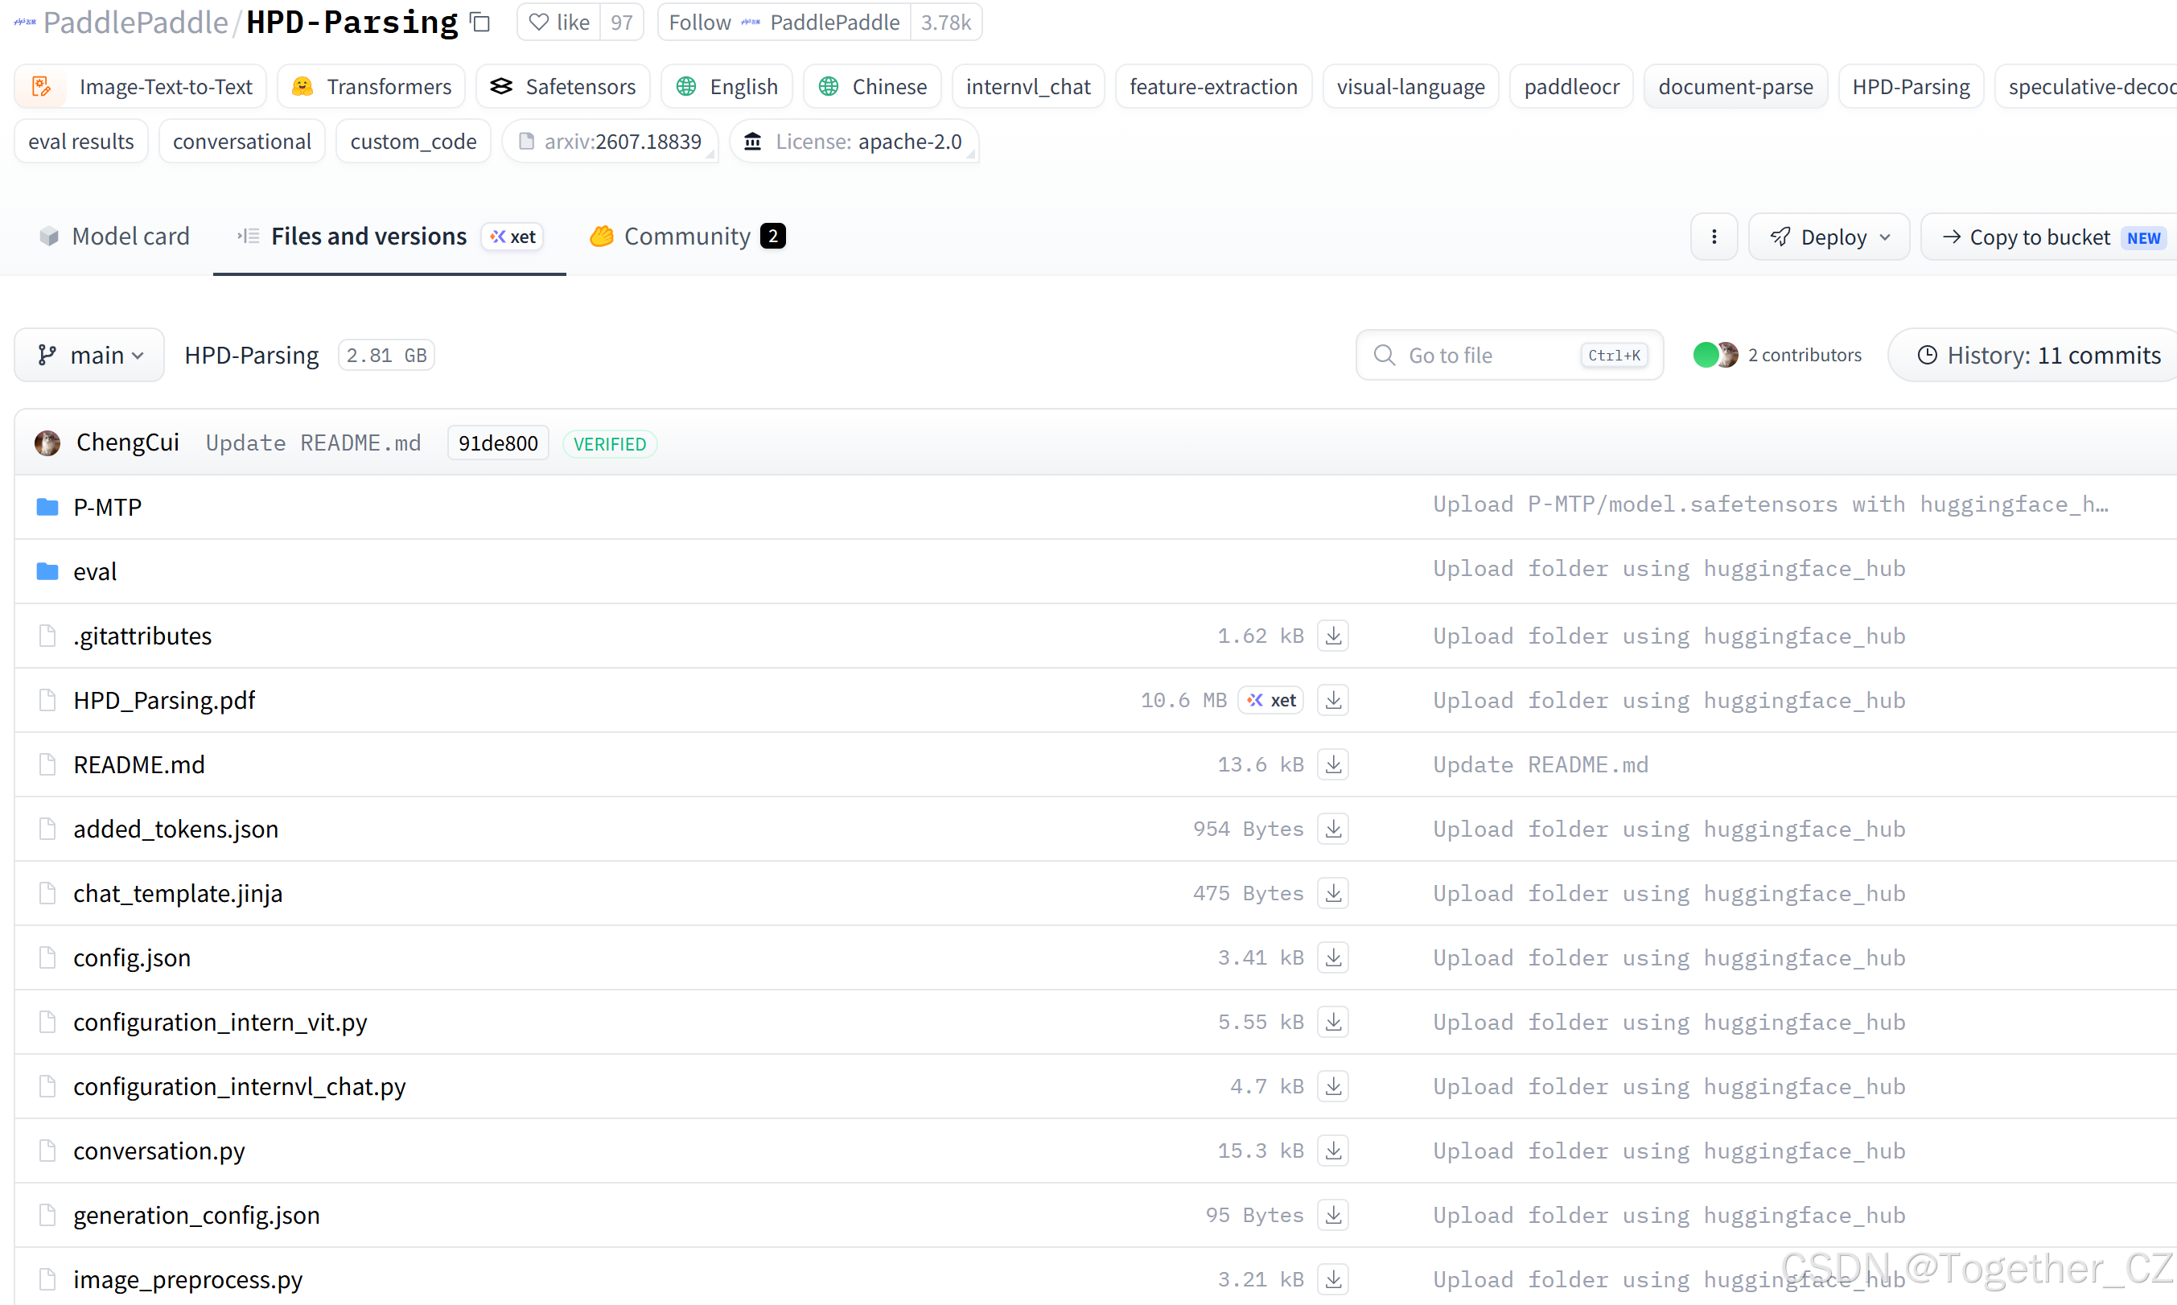Open the .gitattributes file
The height and width of the screenshot is (1305, 2177).
click(x=142, y=635)
